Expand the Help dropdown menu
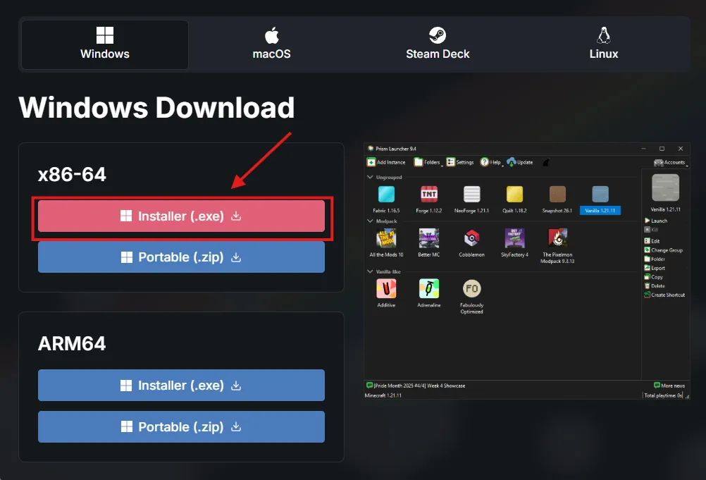This screenshot has width=706, height=480. pos(490,162)
